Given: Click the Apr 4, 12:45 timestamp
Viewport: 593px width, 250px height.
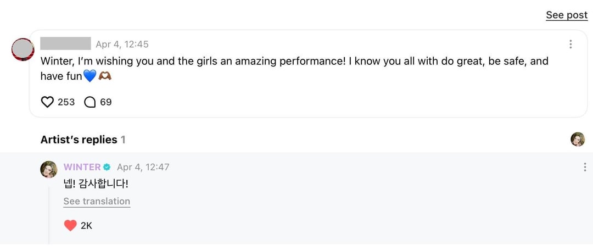Looking at the screenshot, I should tap(122, 44).
